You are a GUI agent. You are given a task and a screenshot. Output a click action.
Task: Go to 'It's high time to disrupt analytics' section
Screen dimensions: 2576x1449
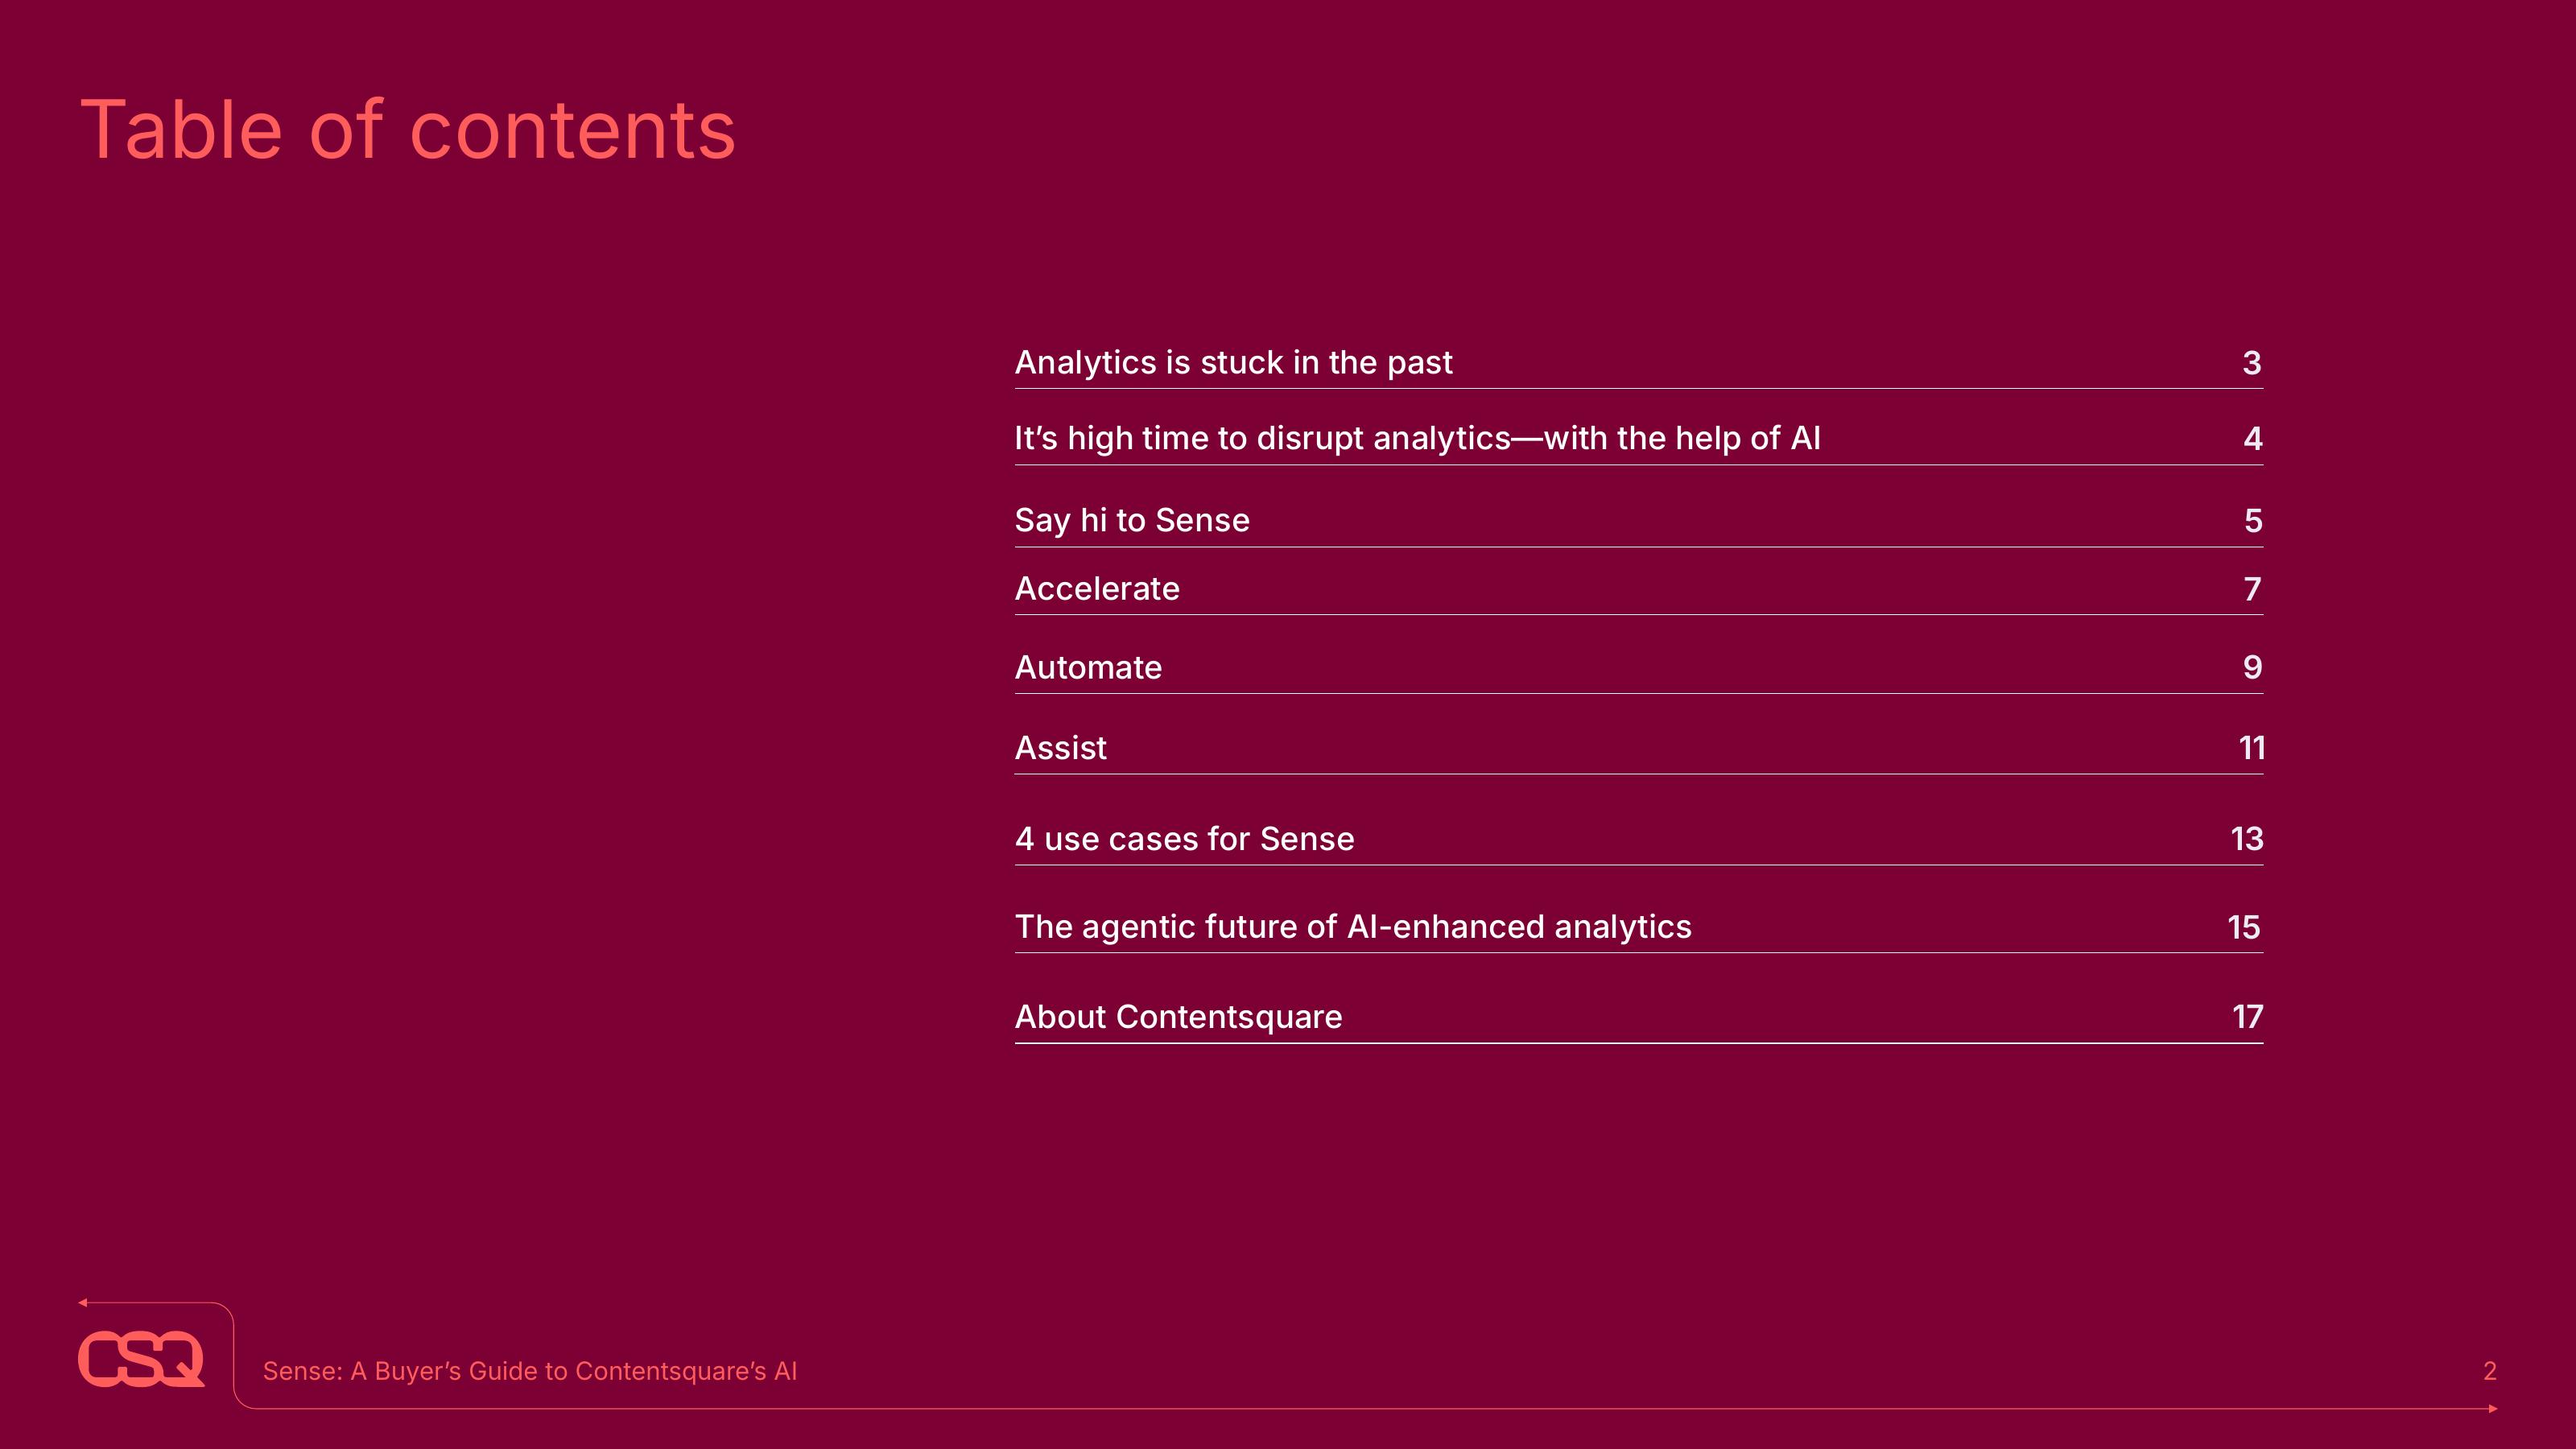tap(1417, 438)
